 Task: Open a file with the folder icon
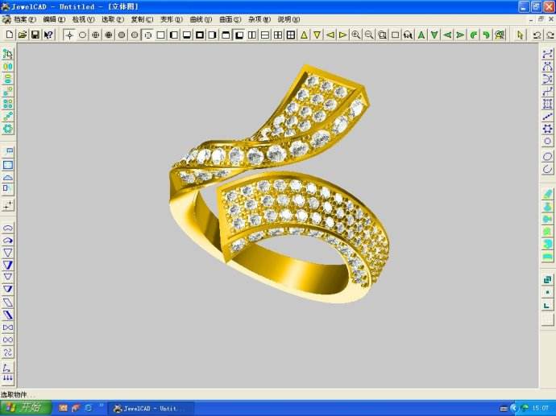(x=23, y=35)
